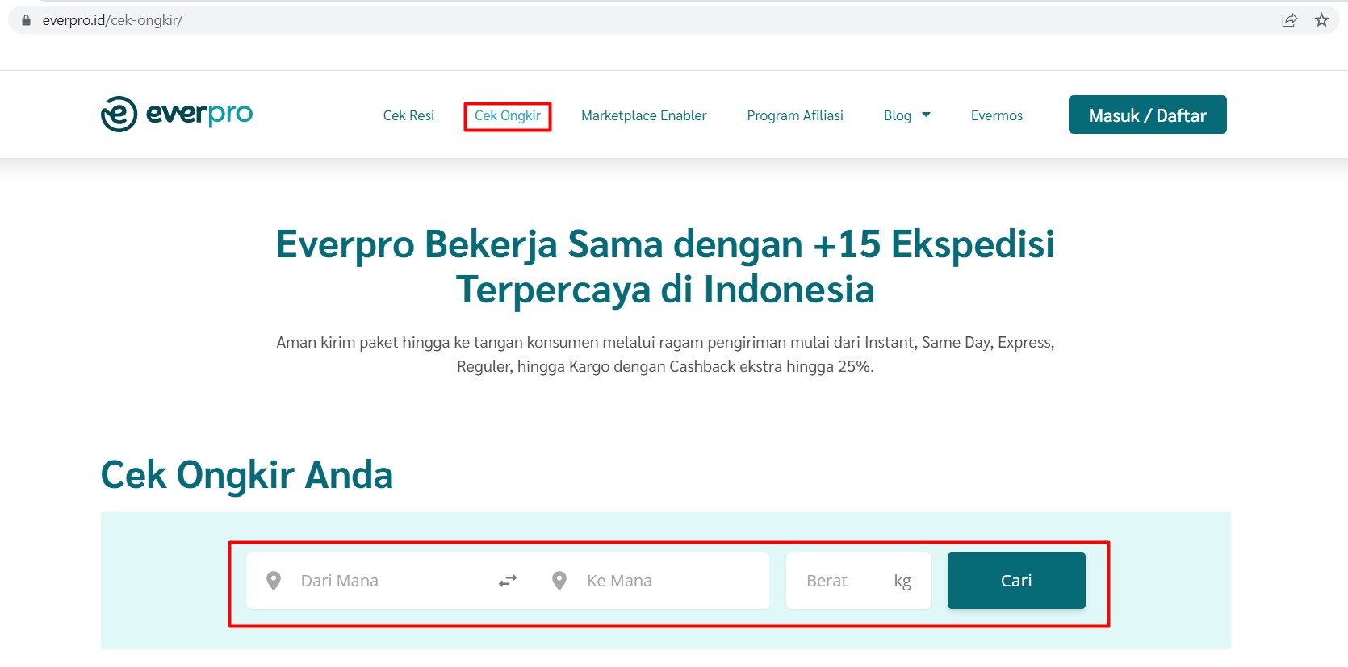
Task: Swap origin and destination arrows icon
Action: 507,581
